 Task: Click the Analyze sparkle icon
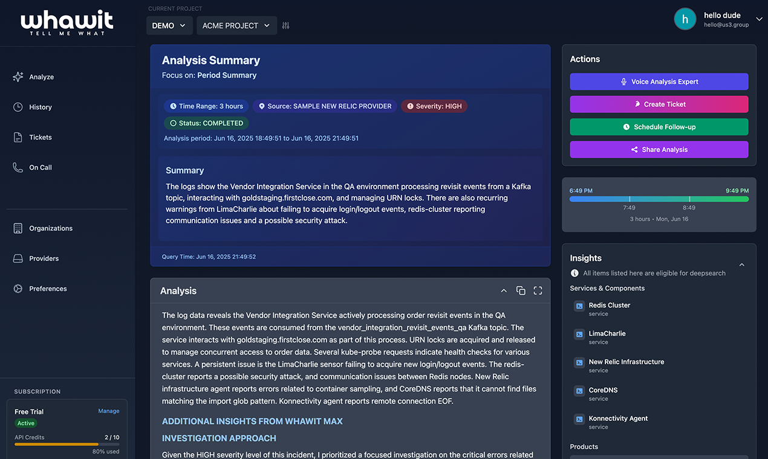click(18, 77)
